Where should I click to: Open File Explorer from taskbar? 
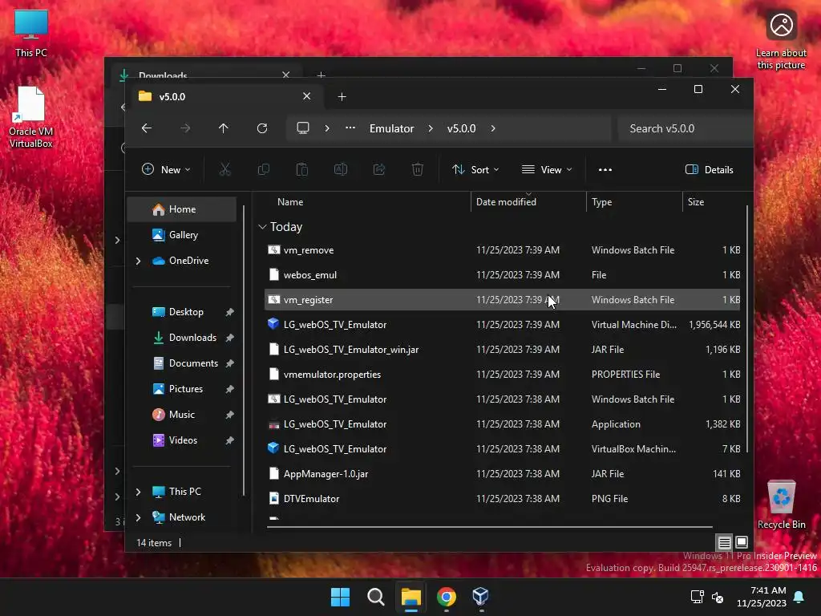411,597
